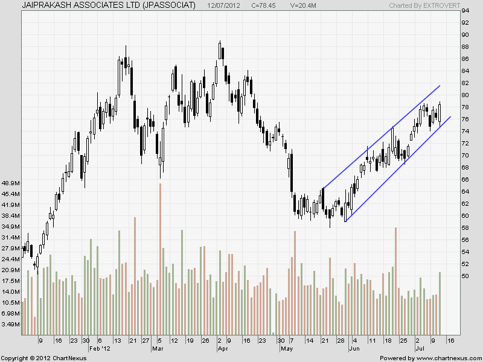Select the Jun month marker on timeline
This screenshot has width=483, height=362.
click(x=354, y=349)
